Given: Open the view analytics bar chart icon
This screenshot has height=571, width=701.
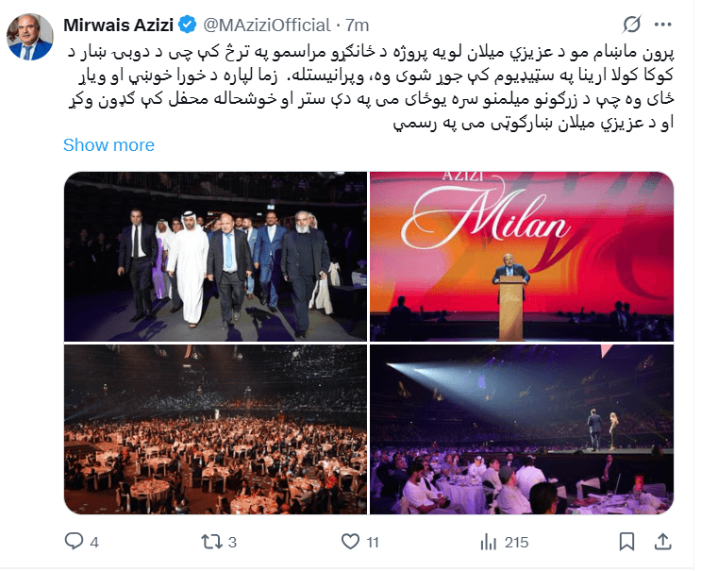Looking at the screenshot, I should point(488,543).
